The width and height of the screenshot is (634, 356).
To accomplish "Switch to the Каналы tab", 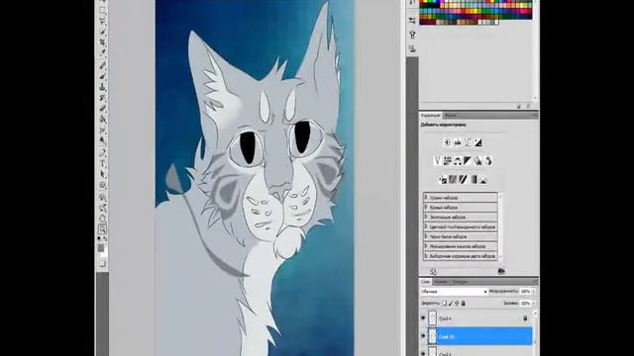I will pos(441,281).
